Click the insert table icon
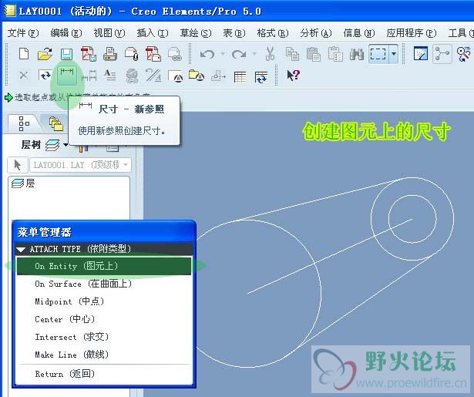 (240, 76)
